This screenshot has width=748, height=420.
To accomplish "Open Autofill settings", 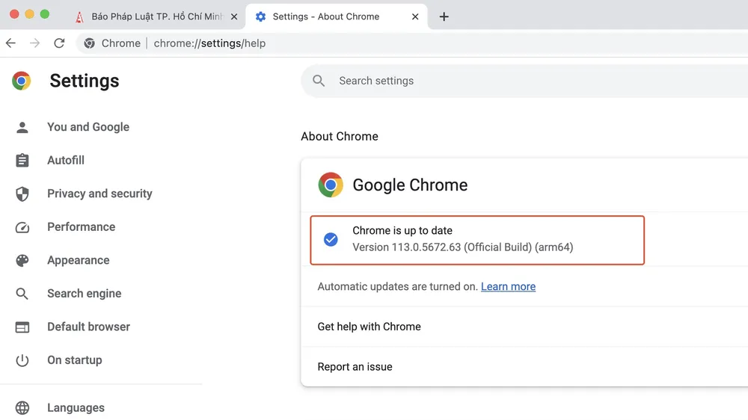I will 65,160.
